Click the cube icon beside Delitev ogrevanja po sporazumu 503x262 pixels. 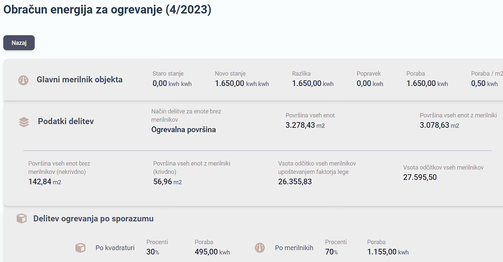click(21, 218)
